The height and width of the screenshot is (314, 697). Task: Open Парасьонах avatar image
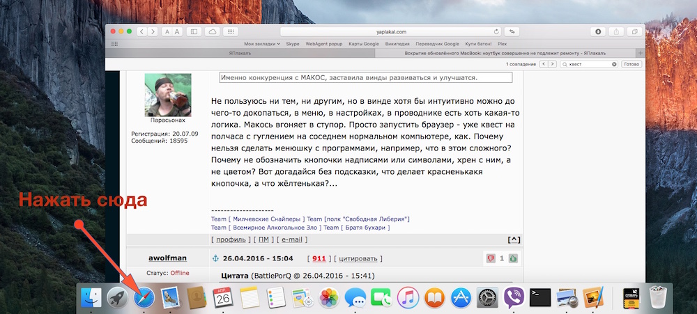coord(168,95)
